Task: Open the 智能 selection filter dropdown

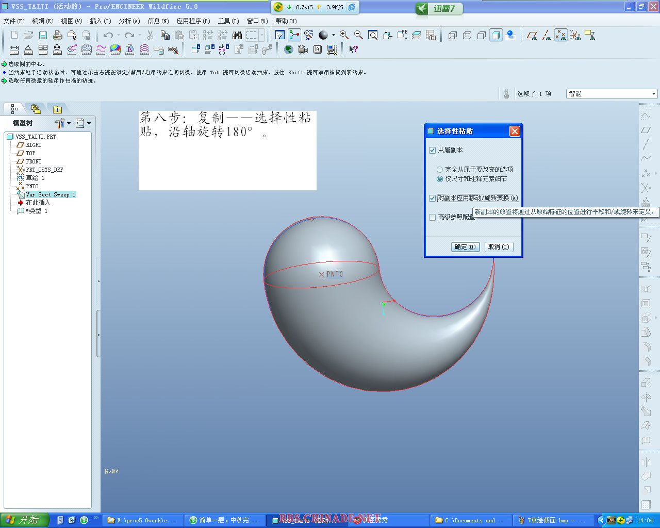Action: pos(654,94)
